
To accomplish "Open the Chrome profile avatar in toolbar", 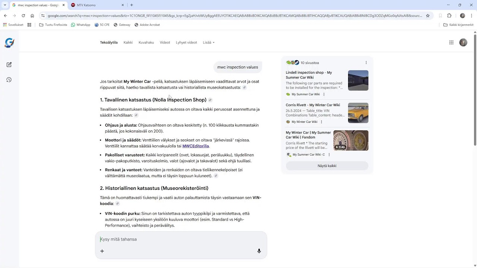I will coord(462,16).
